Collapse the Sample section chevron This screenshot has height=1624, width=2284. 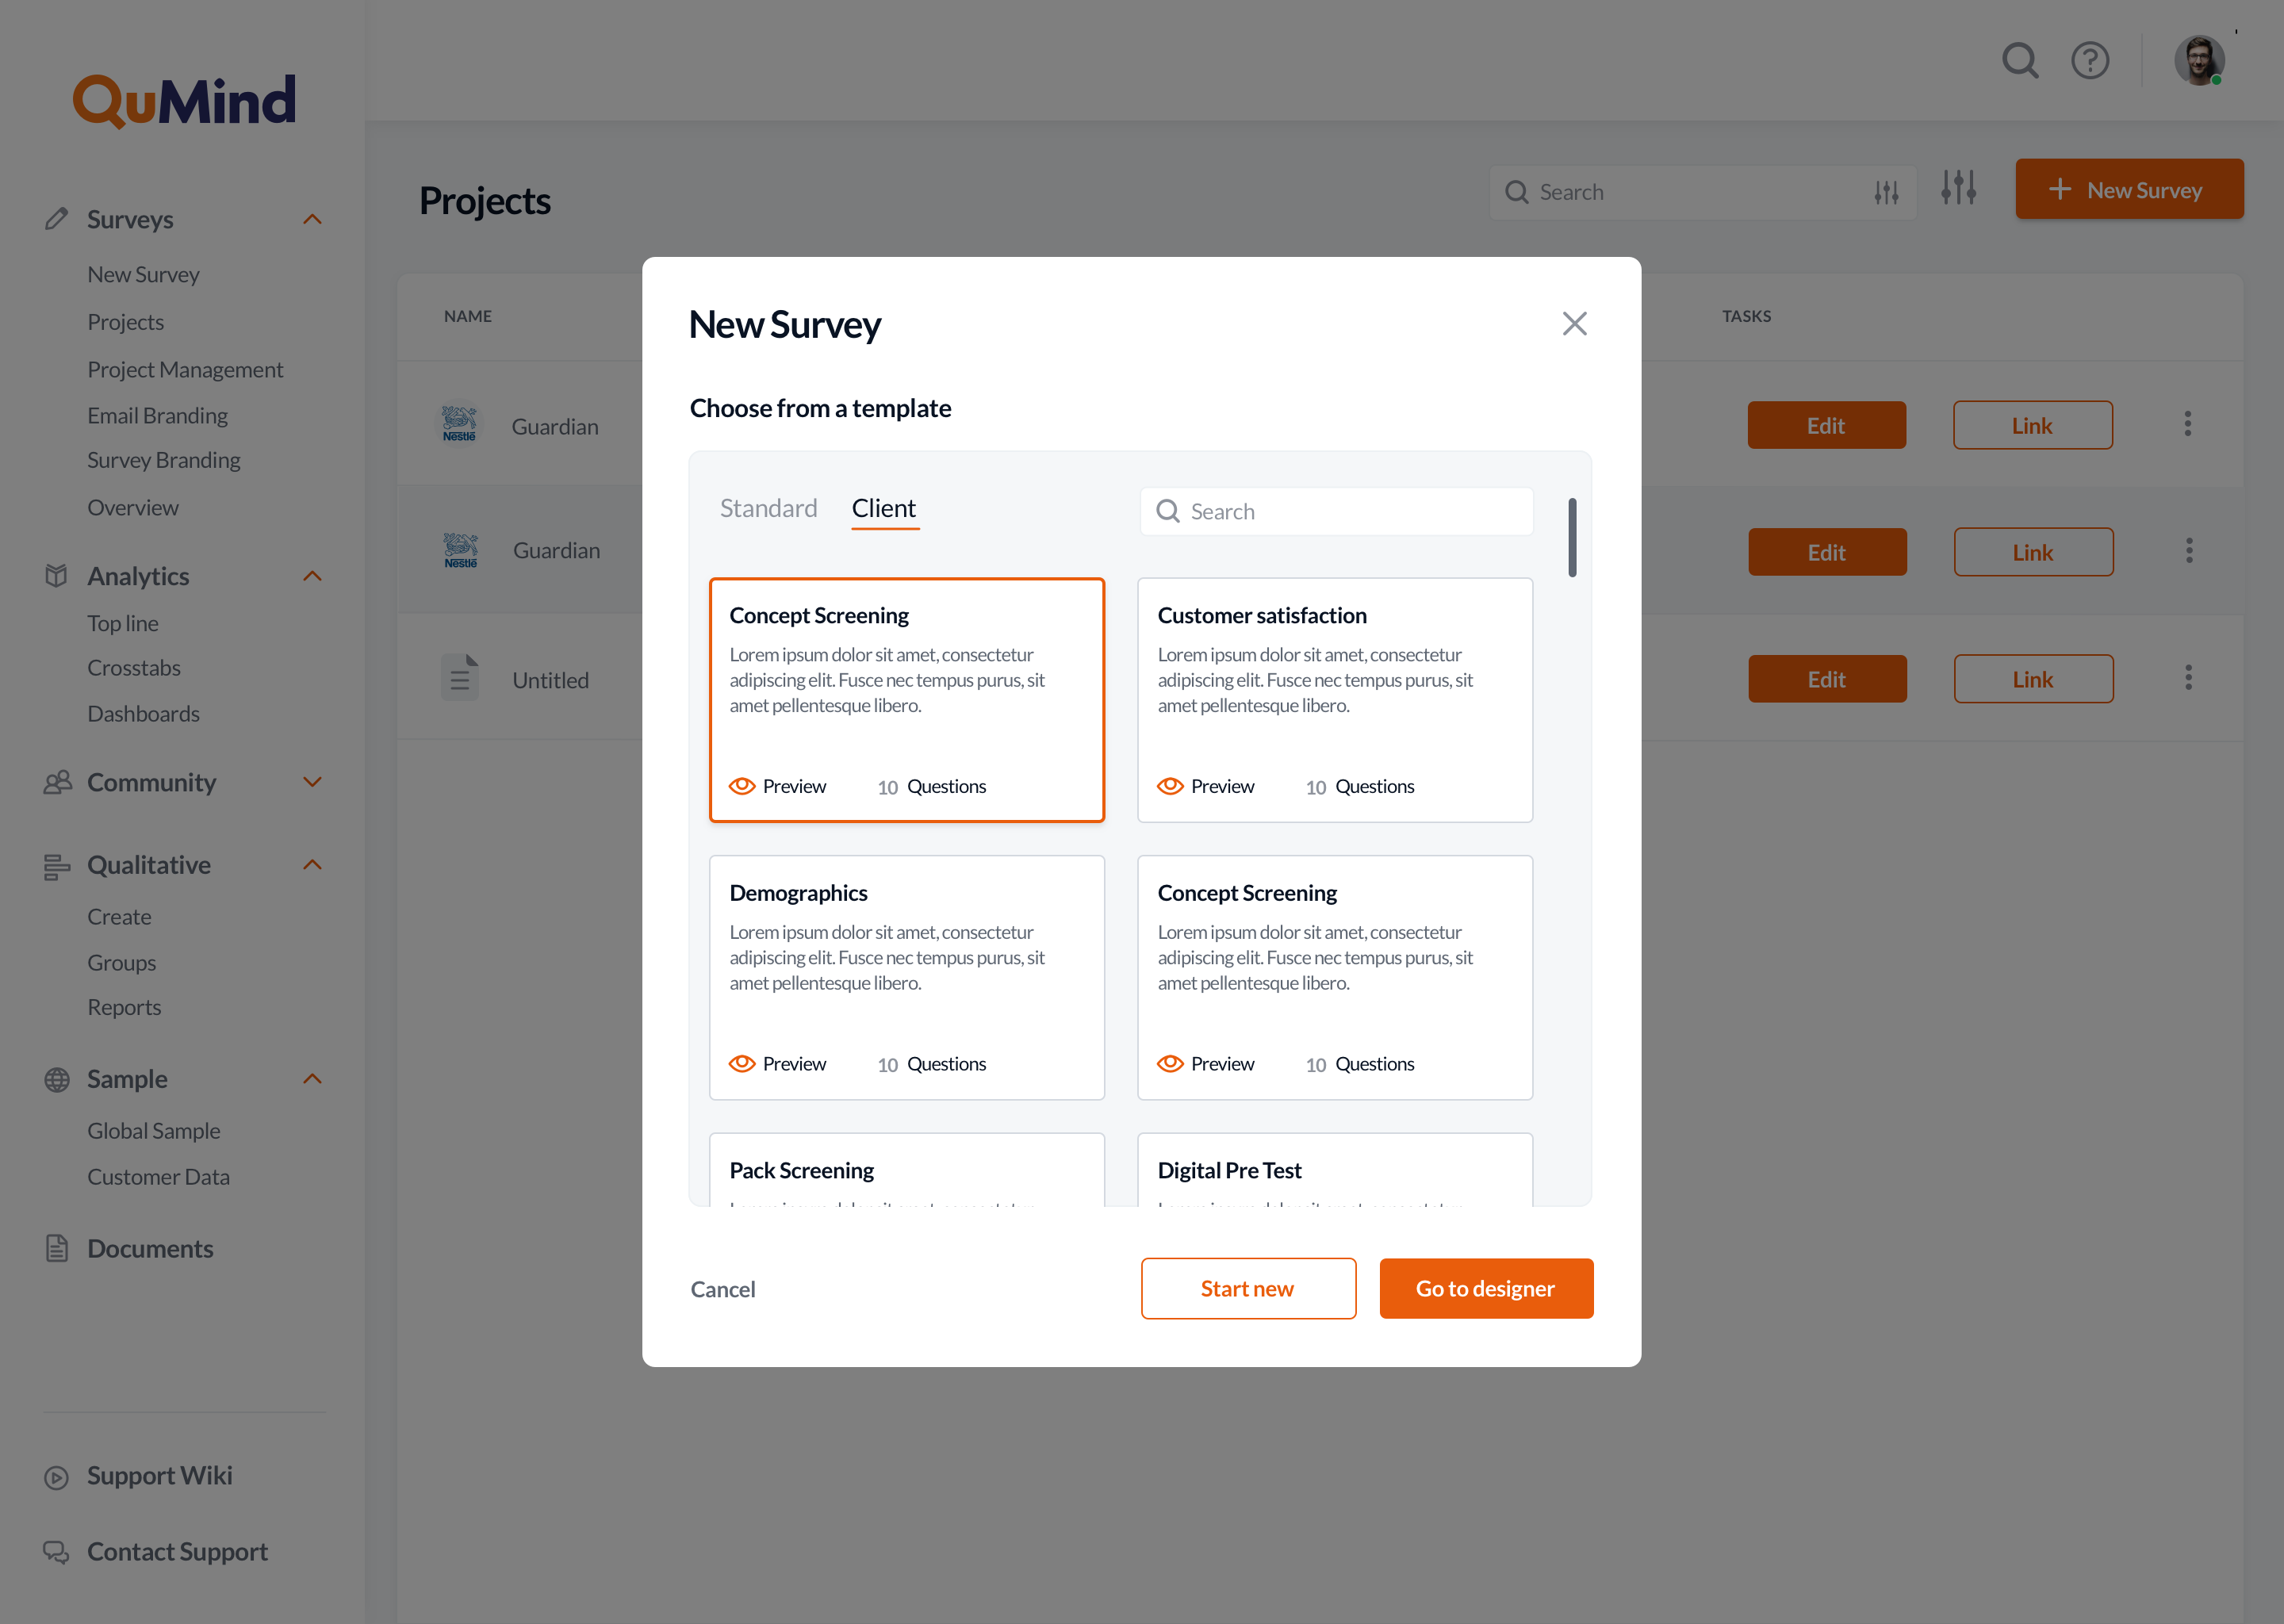[x=312, y=1079]
